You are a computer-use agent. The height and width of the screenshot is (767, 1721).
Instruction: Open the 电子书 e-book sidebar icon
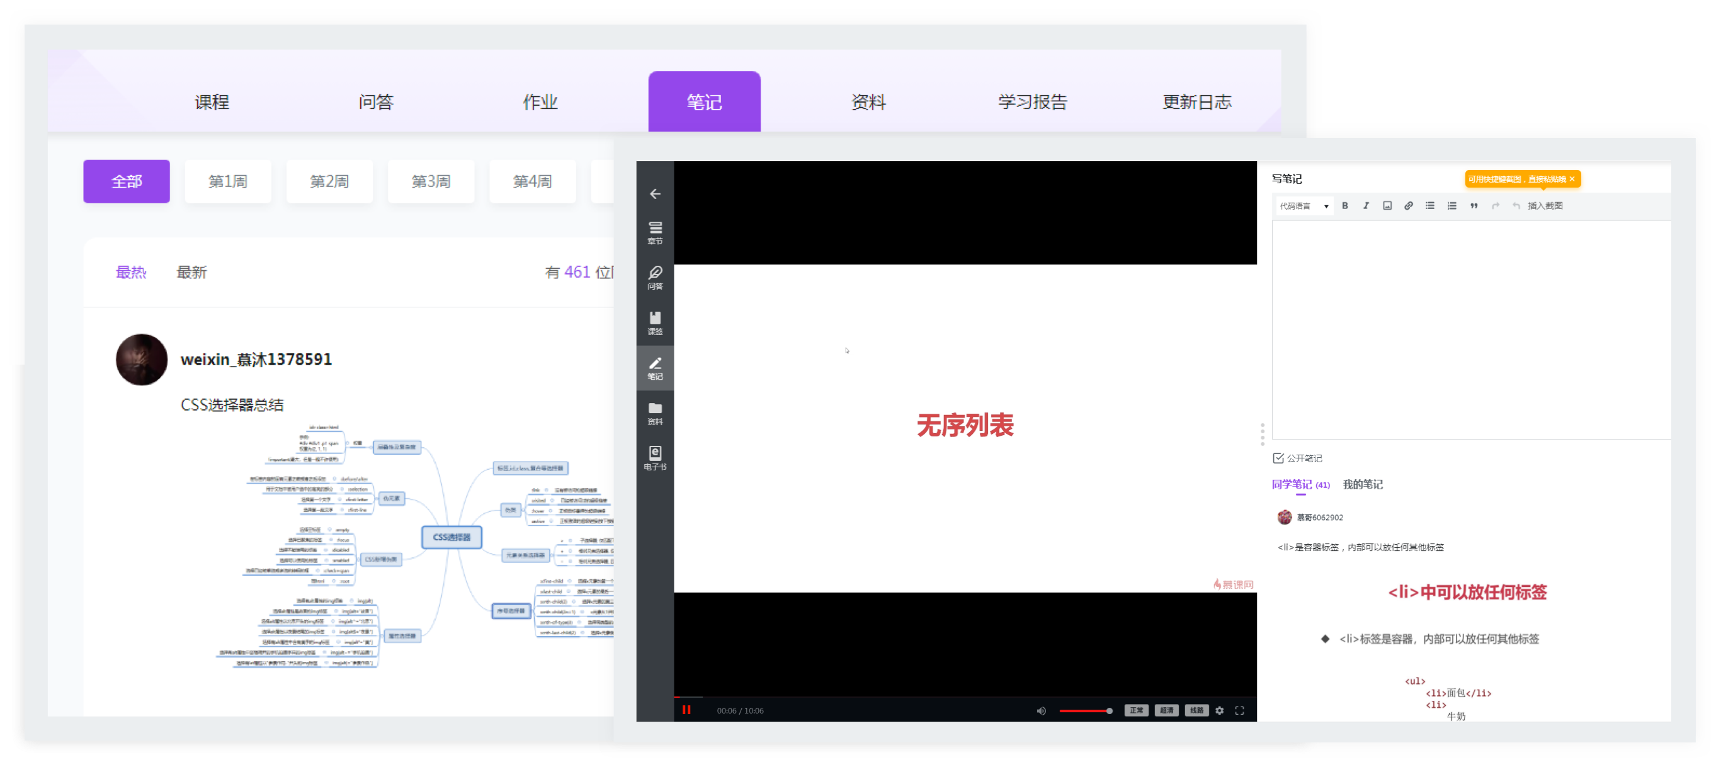pos(655,458)
